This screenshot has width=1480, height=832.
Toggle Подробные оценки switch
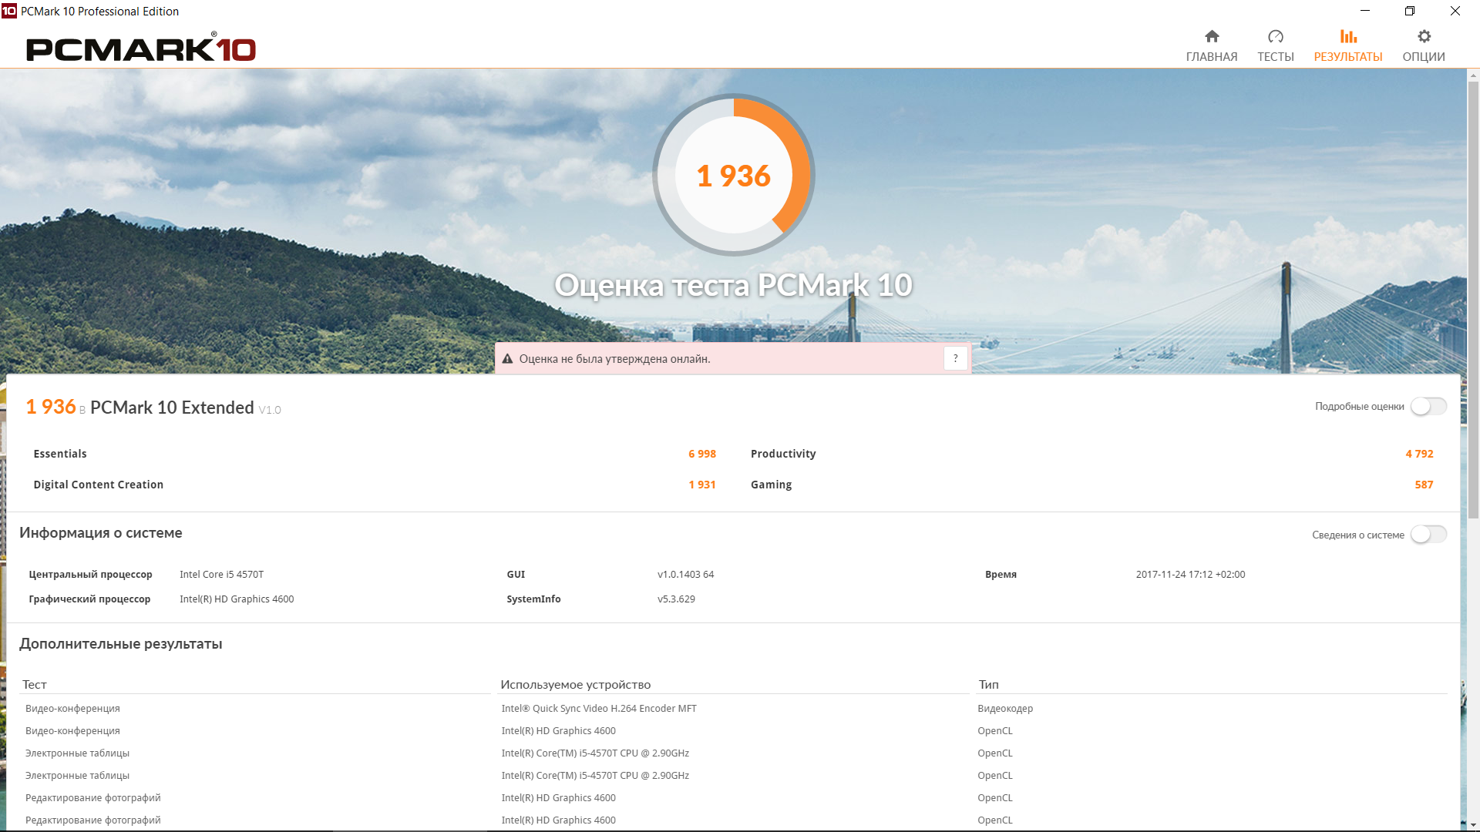[1428, 406]
